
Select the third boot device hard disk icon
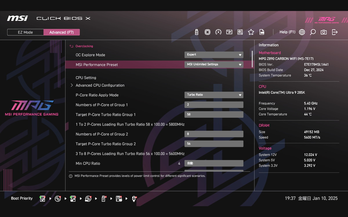click(73, 198)
